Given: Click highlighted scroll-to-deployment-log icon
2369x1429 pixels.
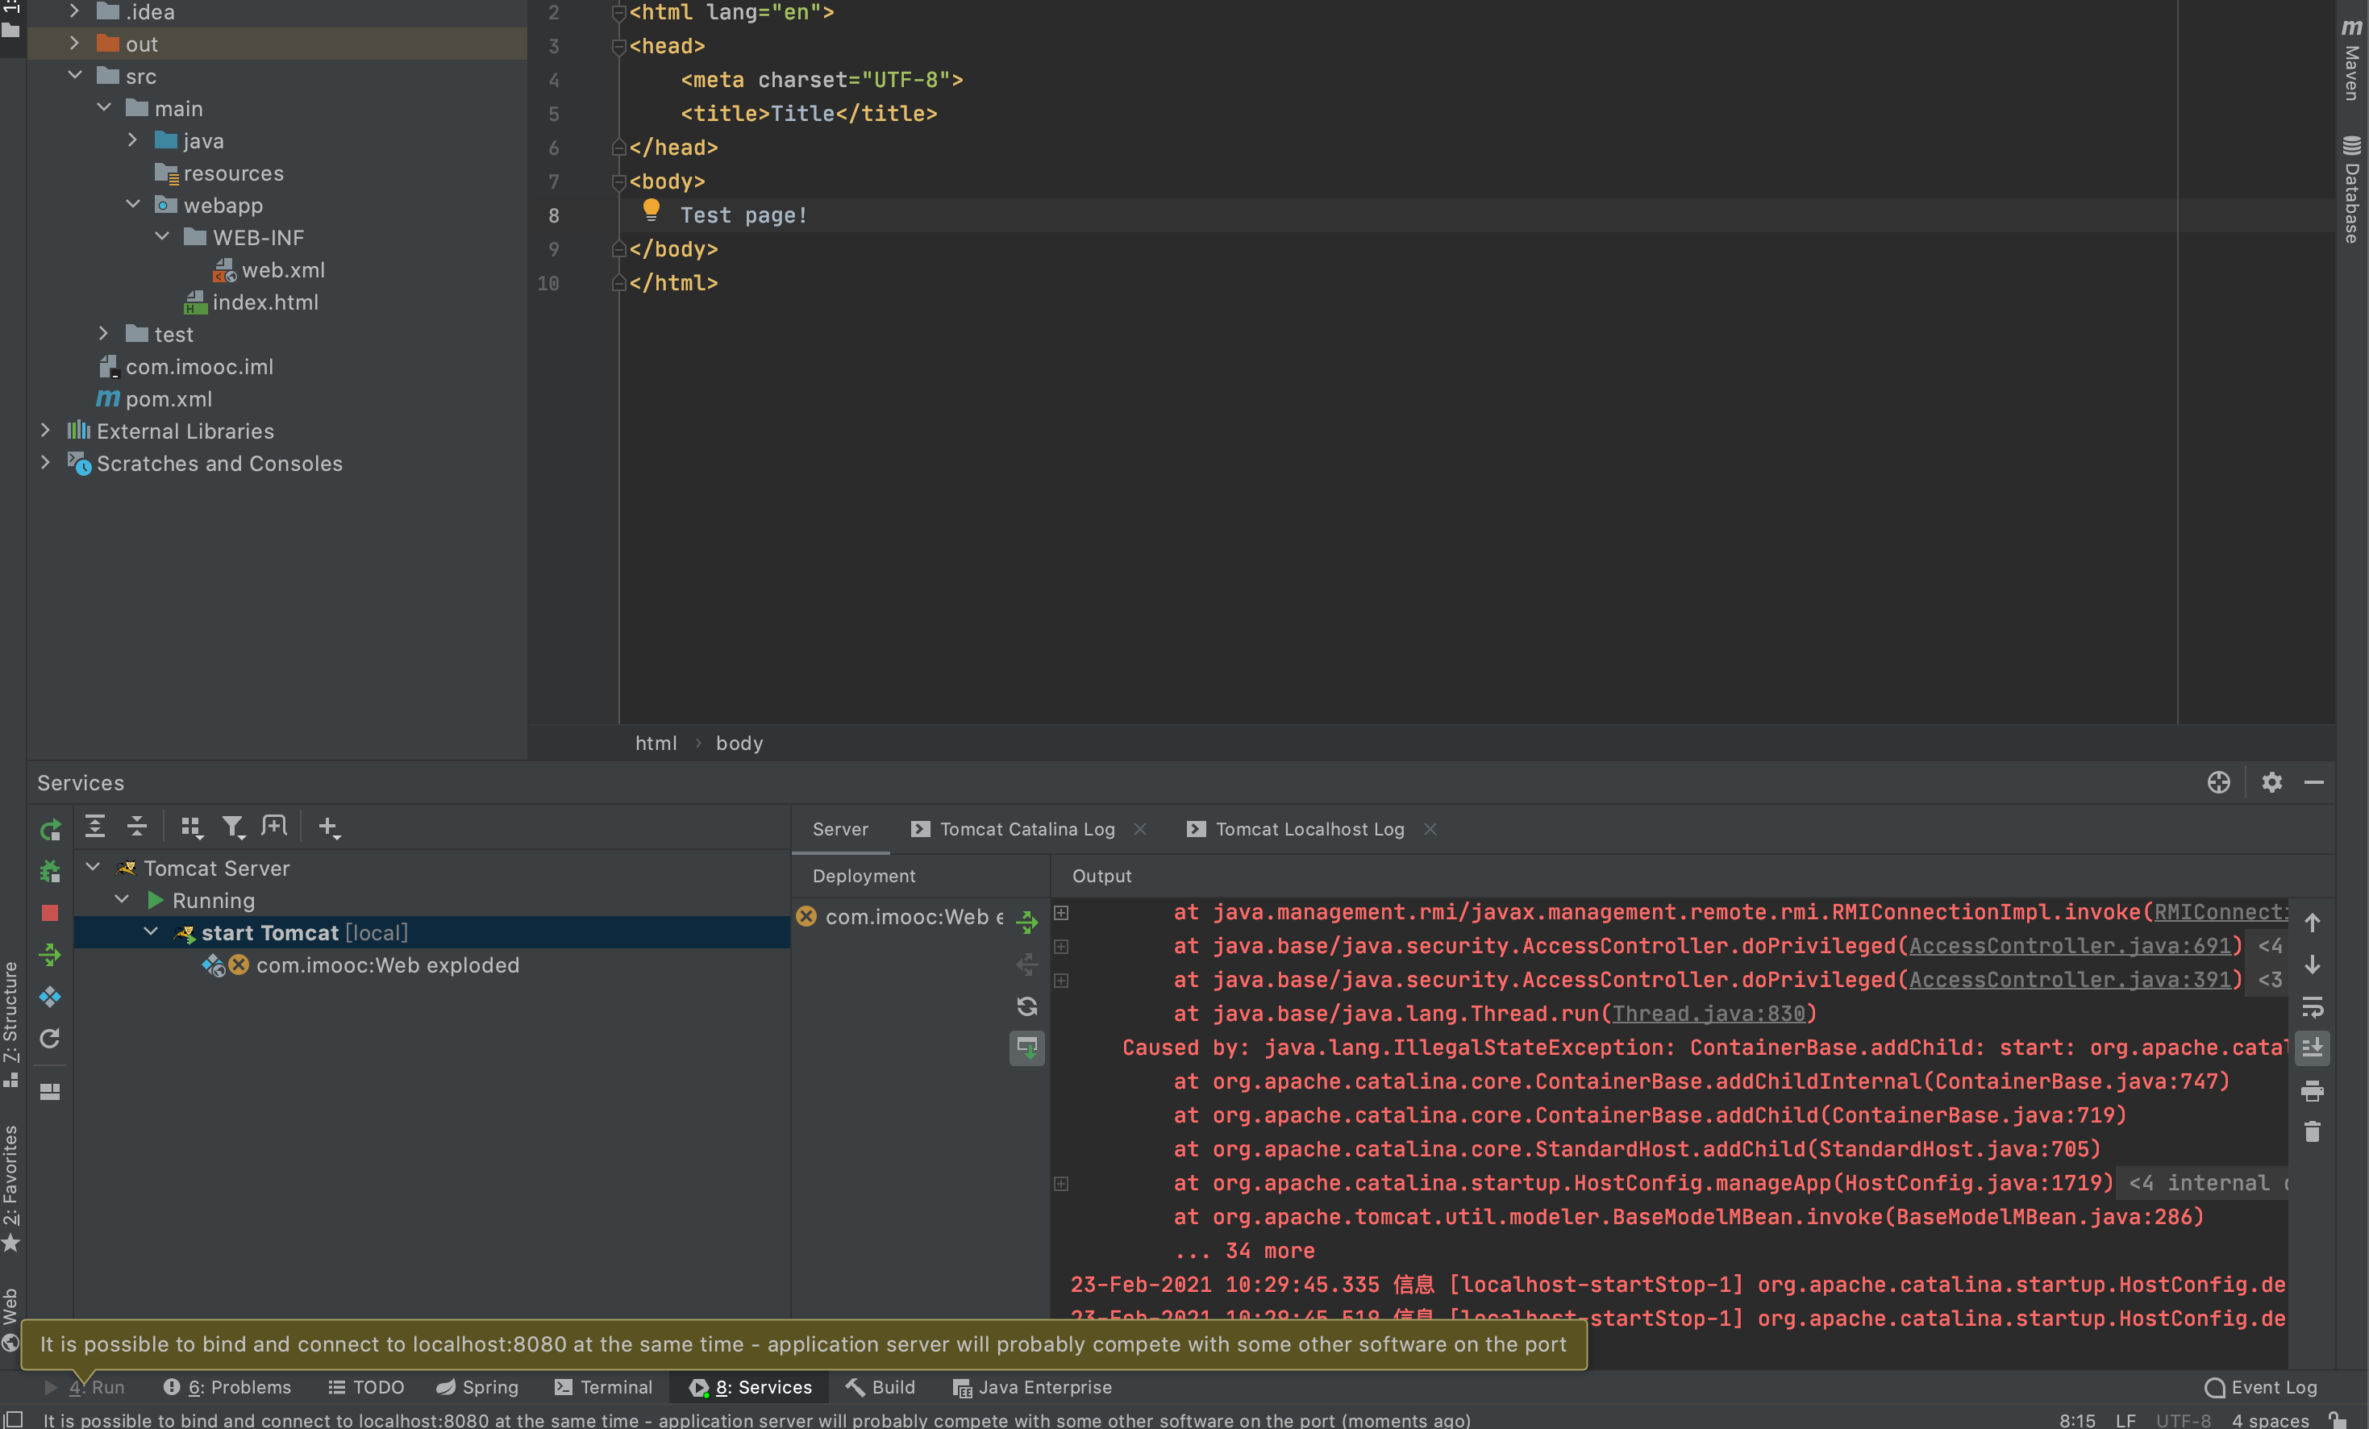Looking at the screenshot, I should [1026, 1048].
